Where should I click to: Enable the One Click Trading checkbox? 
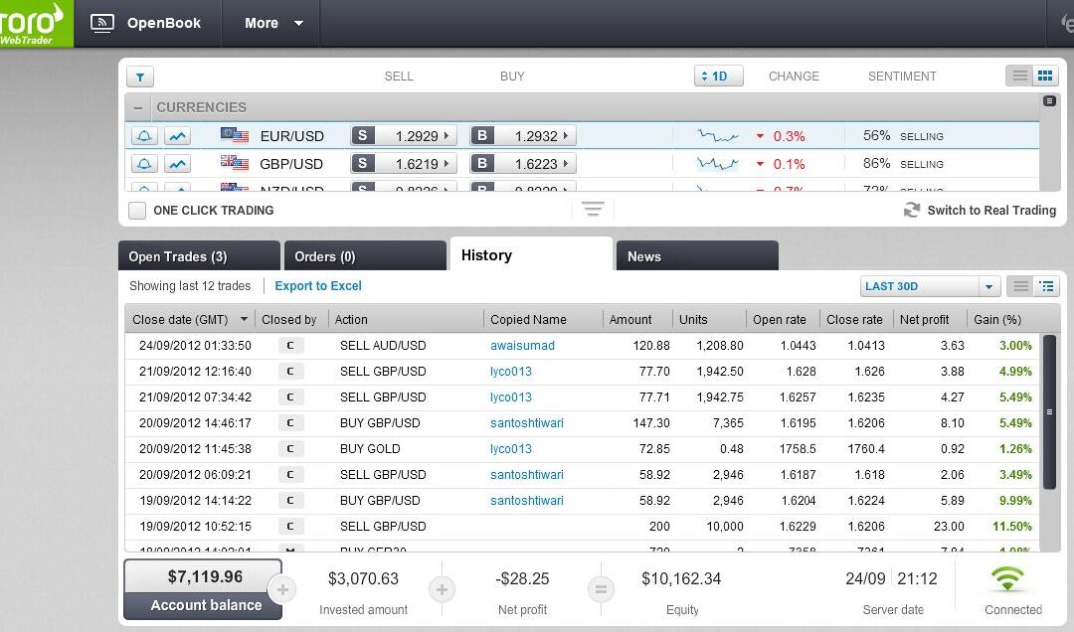[x=137, y=211]
